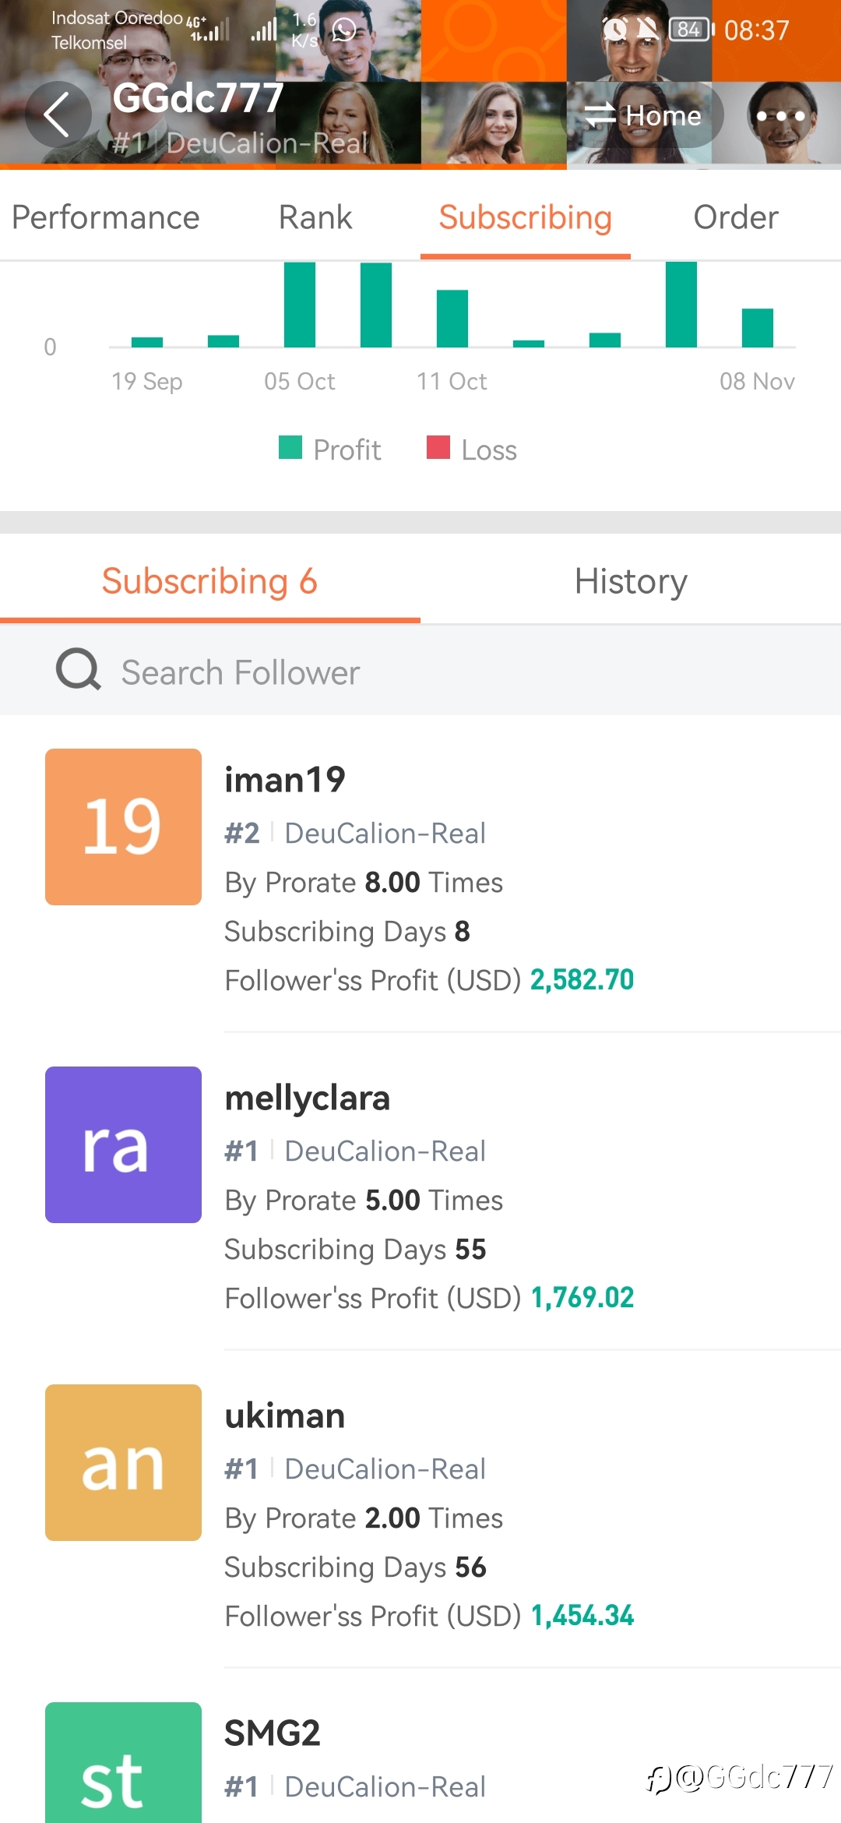Toggle the Loss legend marker
Screen dimensions: 841x1823
[x=438, y=447]
